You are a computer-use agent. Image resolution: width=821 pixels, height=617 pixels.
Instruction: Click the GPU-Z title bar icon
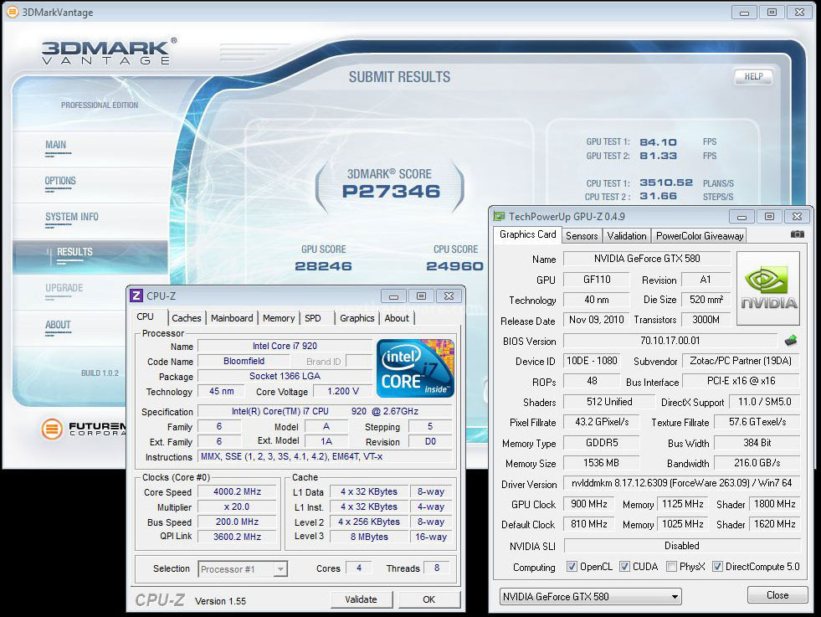coord(499,216)
